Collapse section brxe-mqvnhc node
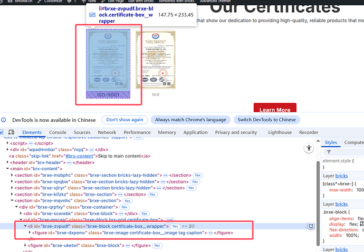Viewport: 364px width, 252px height. pos(12,201)
